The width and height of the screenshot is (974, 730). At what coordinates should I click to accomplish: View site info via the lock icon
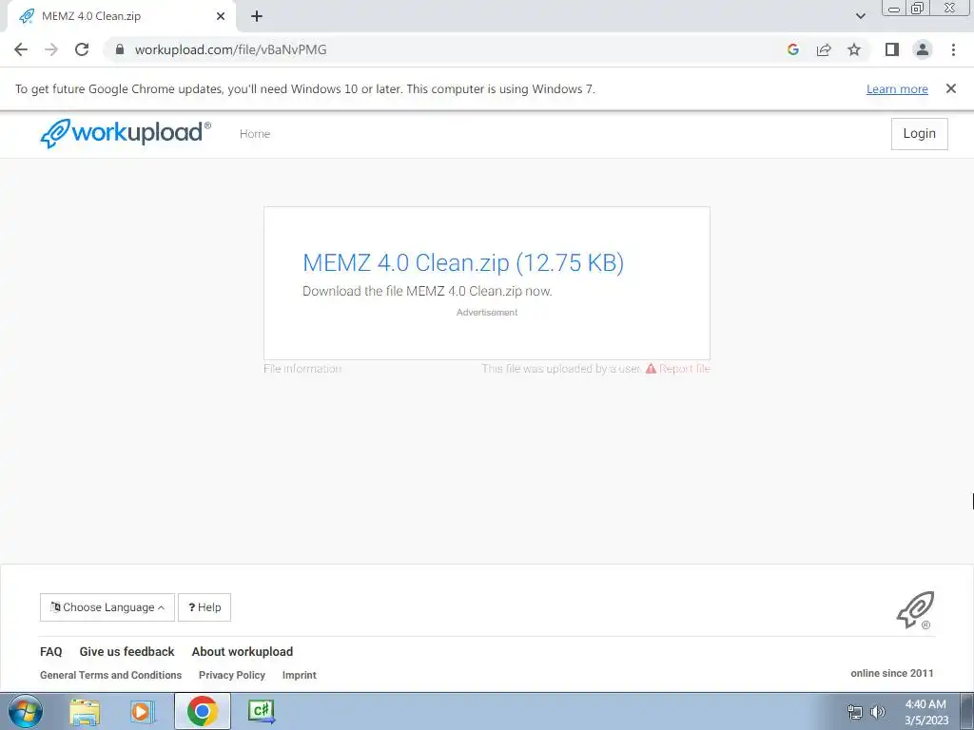click(x=120, y=49)
